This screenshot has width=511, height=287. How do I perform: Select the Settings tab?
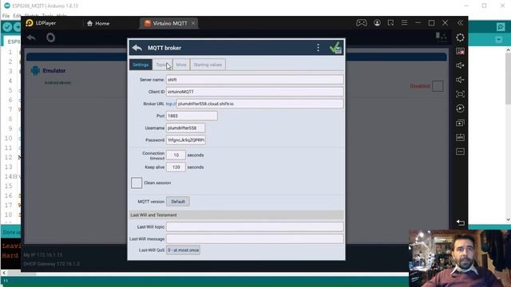point(141,65)
